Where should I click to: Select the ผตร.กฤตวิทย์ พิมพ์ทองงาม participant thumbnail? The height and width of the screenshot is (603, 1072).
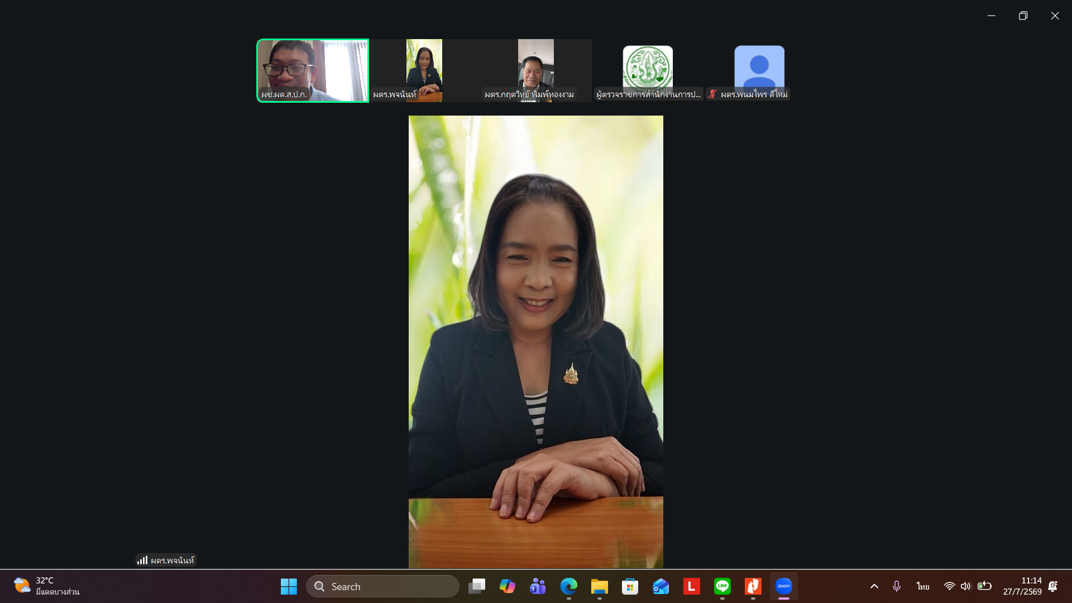pyautogui.click(x=536, y=70)
